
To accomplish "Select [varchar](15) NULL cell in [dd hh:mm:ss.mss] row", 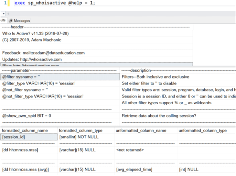I will (x=86, y=150).
